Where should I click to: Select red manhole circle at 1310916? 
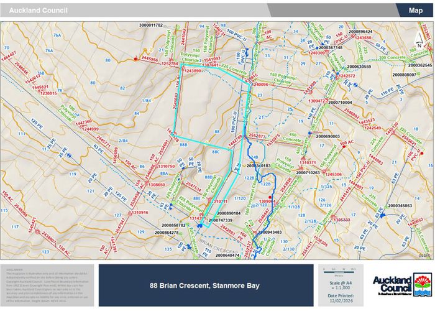point(130,213)
